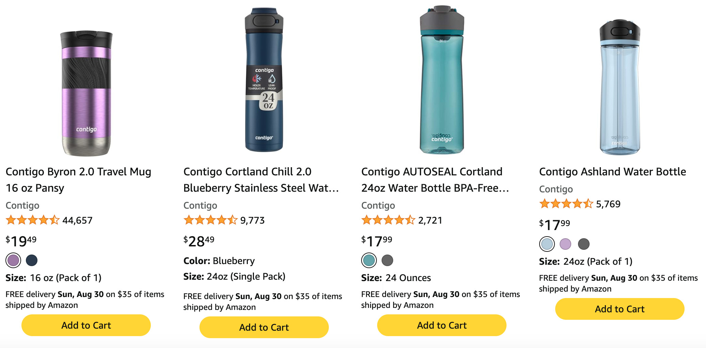This screenshot has height=348, width=706.
Task: Select the purple Pansy swatch for Byron mug
Action: click(x=13, y=261)
